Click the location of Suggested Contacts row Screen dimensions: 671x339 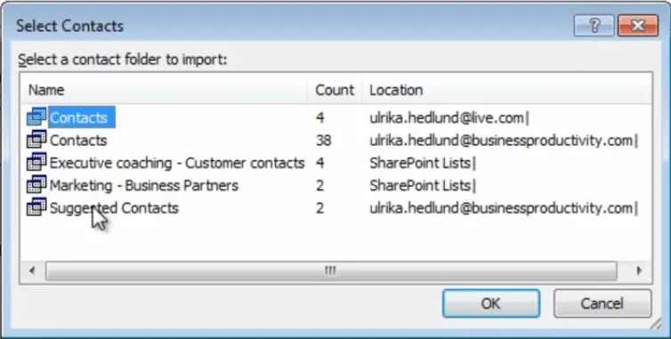(503, 208)
